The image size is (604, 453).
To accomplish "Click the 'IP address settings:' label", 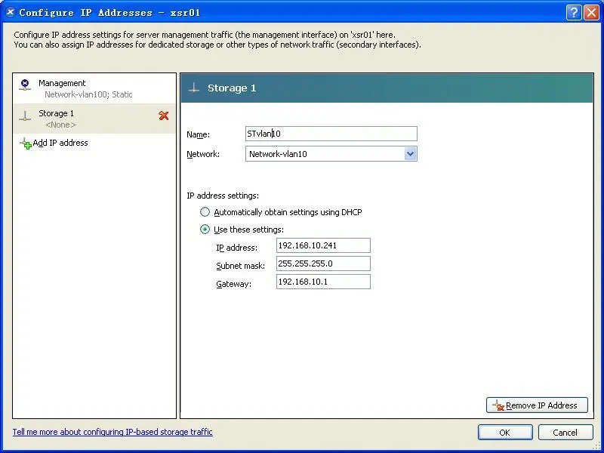I will tap(223, 196).
